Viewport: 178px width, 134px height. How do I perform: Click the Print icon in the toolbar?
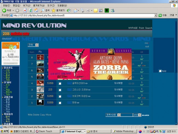(x=82, y=10)
